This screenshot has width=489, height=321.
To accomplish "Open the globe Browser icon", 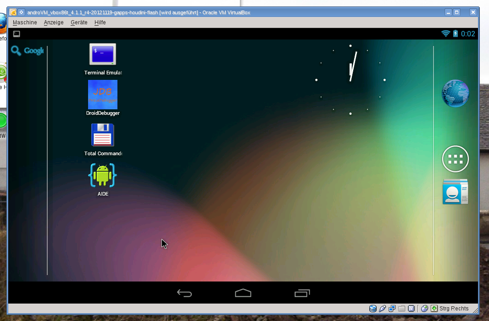I will [455, 93].
